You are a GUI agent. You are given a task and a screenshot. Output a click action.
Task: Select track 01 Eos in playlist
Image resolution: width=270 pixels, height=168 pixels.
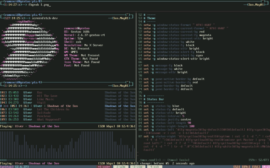[68, 92]
